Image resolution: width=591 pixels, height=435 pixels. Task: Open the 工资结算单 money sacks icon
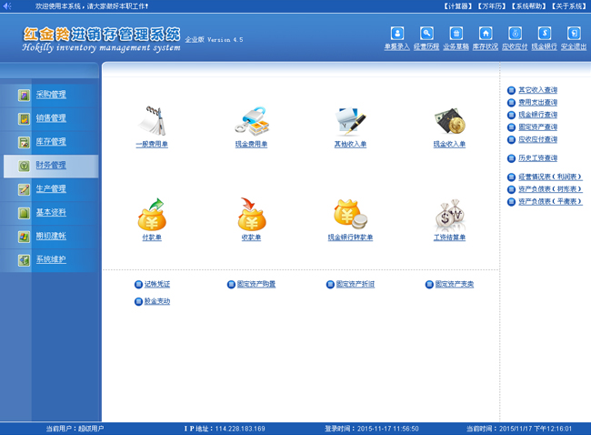pyautogui.click(x=449, y=216)
